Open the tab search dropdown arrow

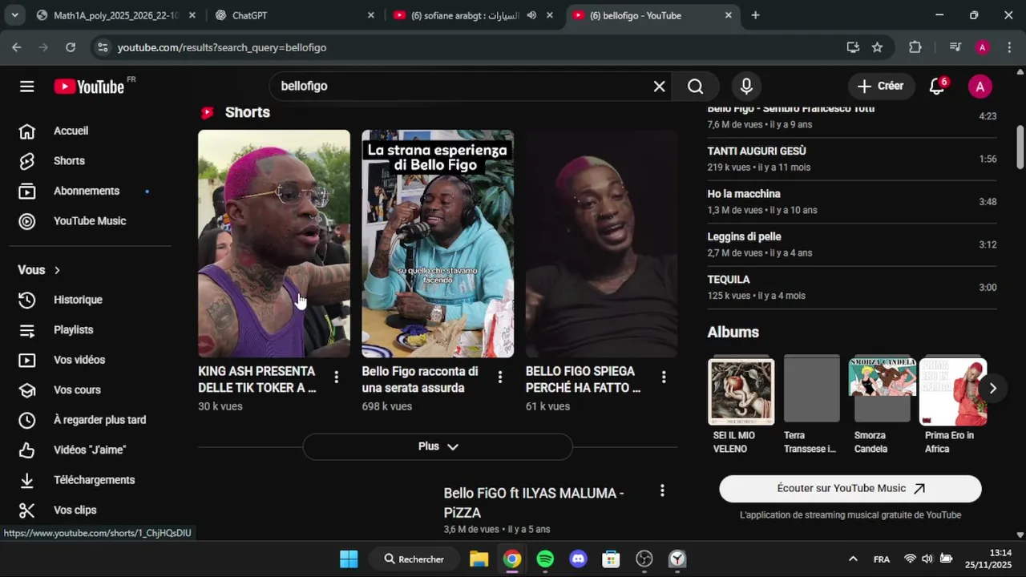pos(15,15)
